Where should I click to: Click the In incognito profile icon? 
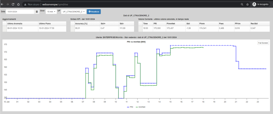click(254, 4)
